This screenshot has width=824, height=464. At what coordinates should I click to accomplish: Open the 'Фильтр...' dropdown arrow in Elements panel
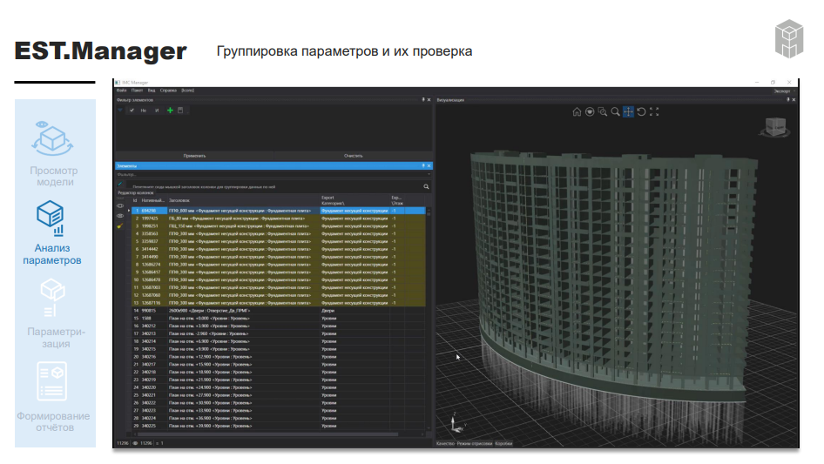[429, 174]
